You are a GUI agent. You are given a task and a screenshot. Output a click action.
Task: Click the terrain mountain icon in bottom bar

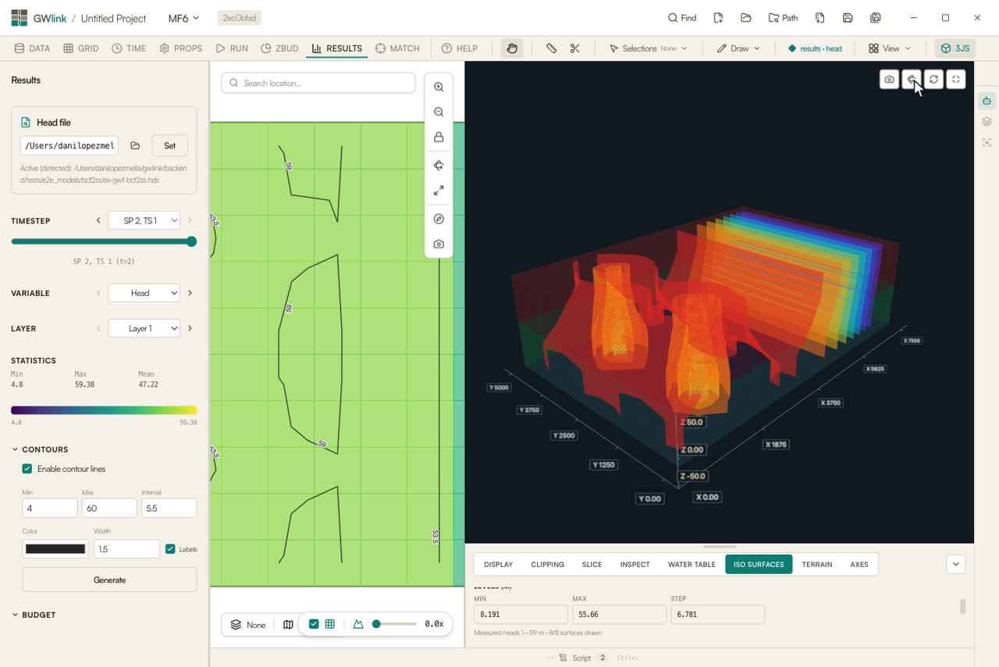(358, 624)
